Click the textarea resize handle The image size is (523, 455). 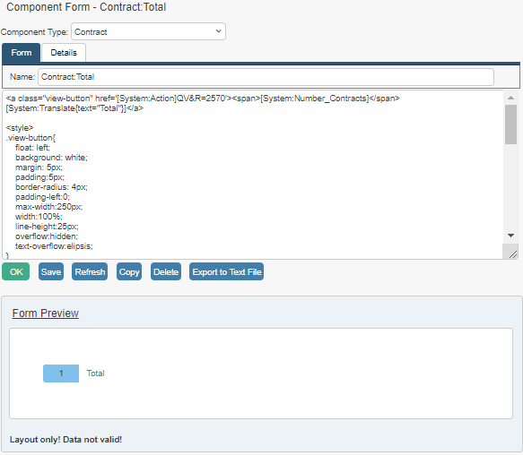pyautogui.click(x=513, y=254)
